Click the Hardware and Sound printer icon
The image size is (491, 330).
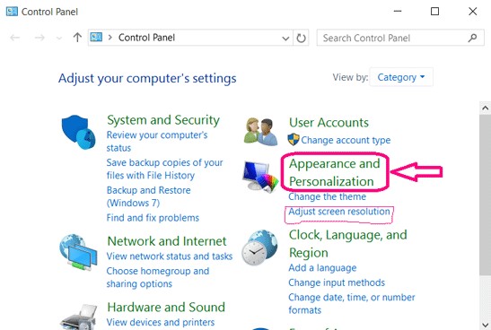click(x=79, y=317)
